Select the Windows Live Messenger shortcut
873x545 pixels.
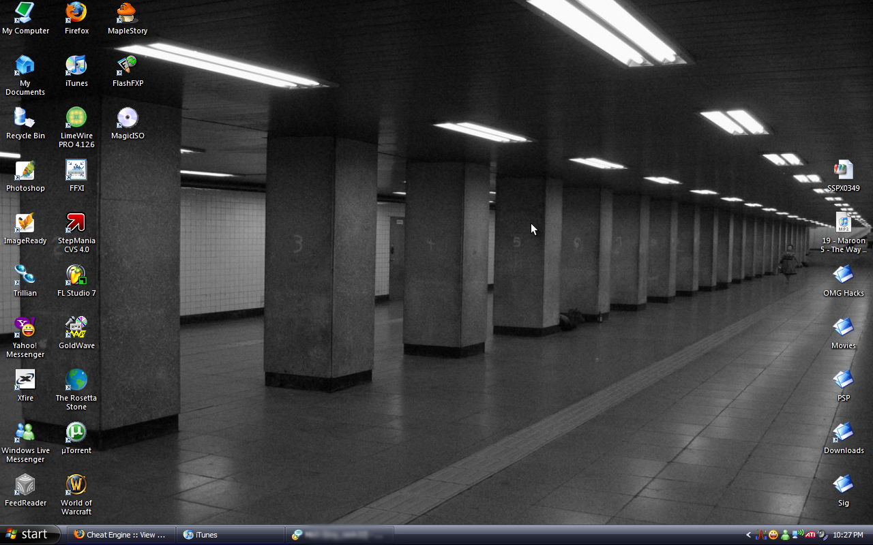25,442
